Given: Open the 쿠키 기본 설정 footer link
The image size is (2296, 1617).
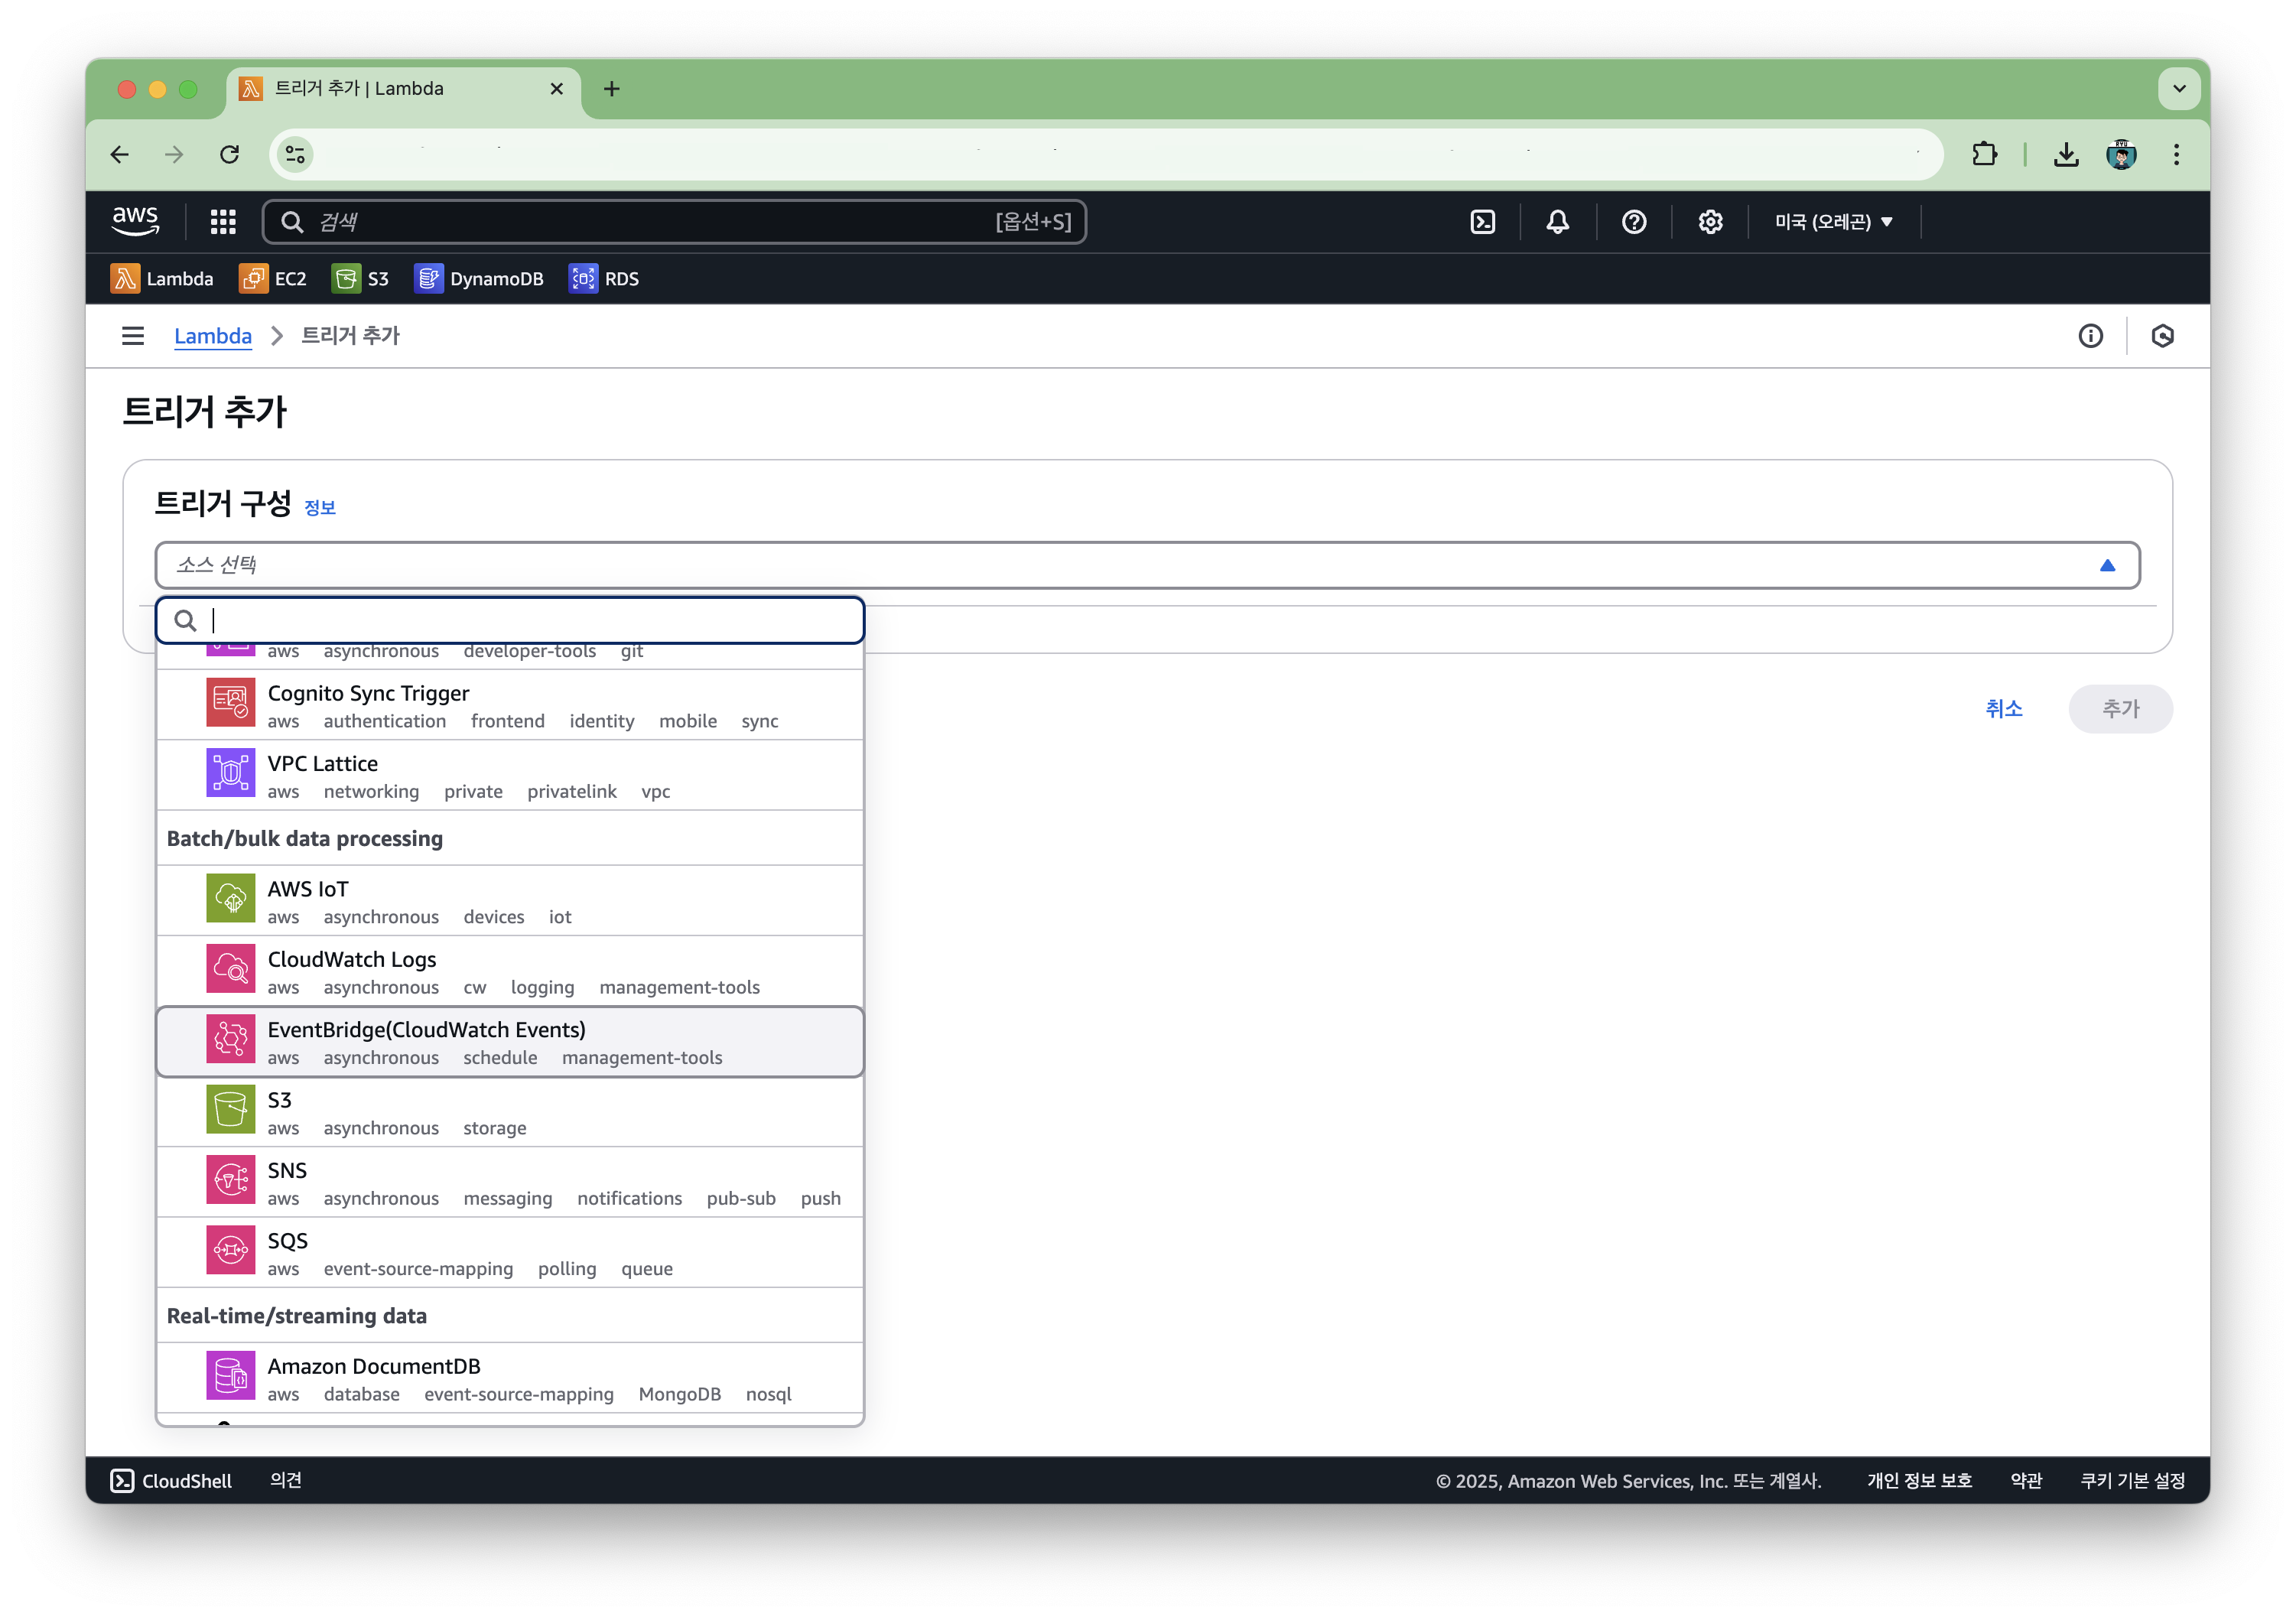Looking at the screenshot, I should pyautogui.click(x=2132, y=1480).
